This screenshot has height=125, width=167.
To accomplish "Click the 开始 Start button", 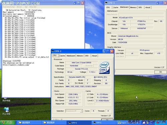I will [x=8, y=123].
